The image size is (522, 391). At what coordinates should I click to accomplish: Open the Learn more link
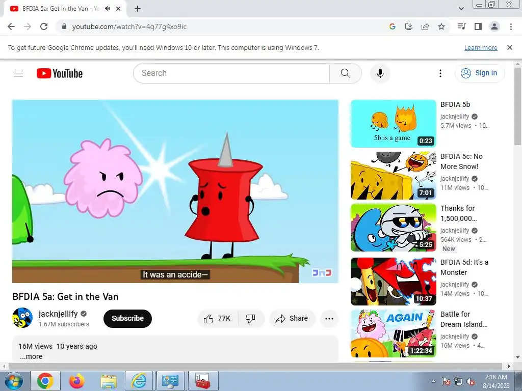(481, 47)
